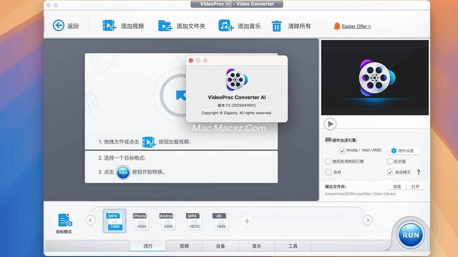
Task: Click the 添加视频 label in toolbar
Action: tap(132, 26)
